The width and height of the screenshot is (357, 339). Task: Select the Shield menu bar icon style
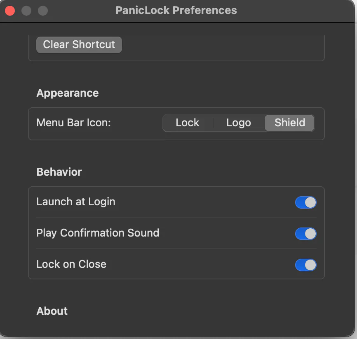pyautogui.click(x=289, y=123)
